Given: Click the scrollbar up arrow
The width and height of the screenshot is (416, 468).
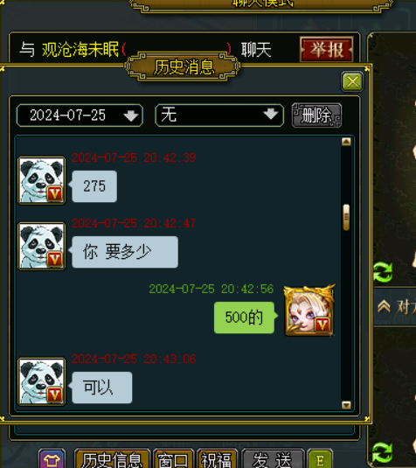Looking at the screenshot, I should point(346,142).
